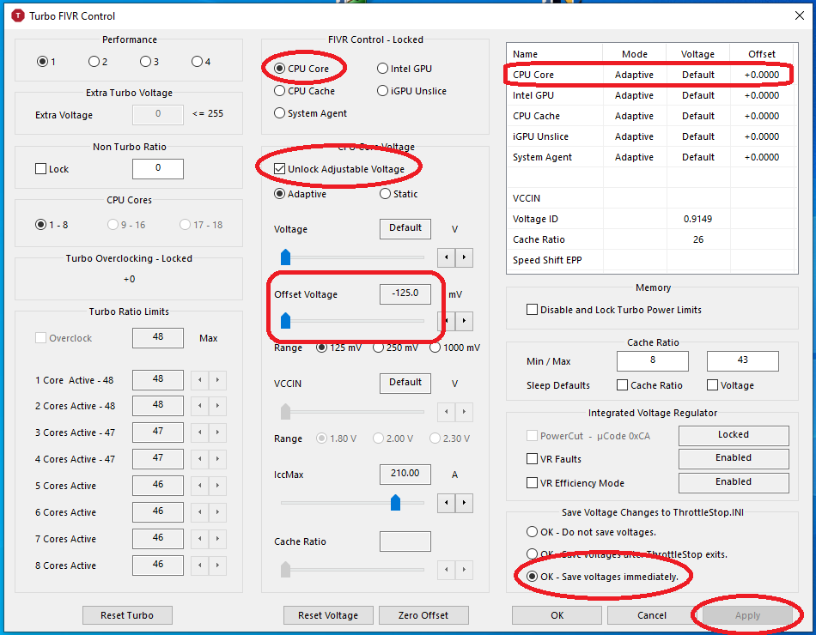Click the OK button
This screenshot has width=816, height=635.
click(x=557, y=615)
